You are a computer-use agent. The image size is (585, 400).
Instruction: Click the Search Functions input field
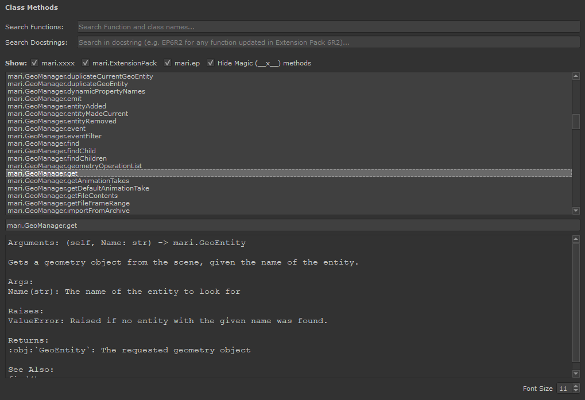328,27
